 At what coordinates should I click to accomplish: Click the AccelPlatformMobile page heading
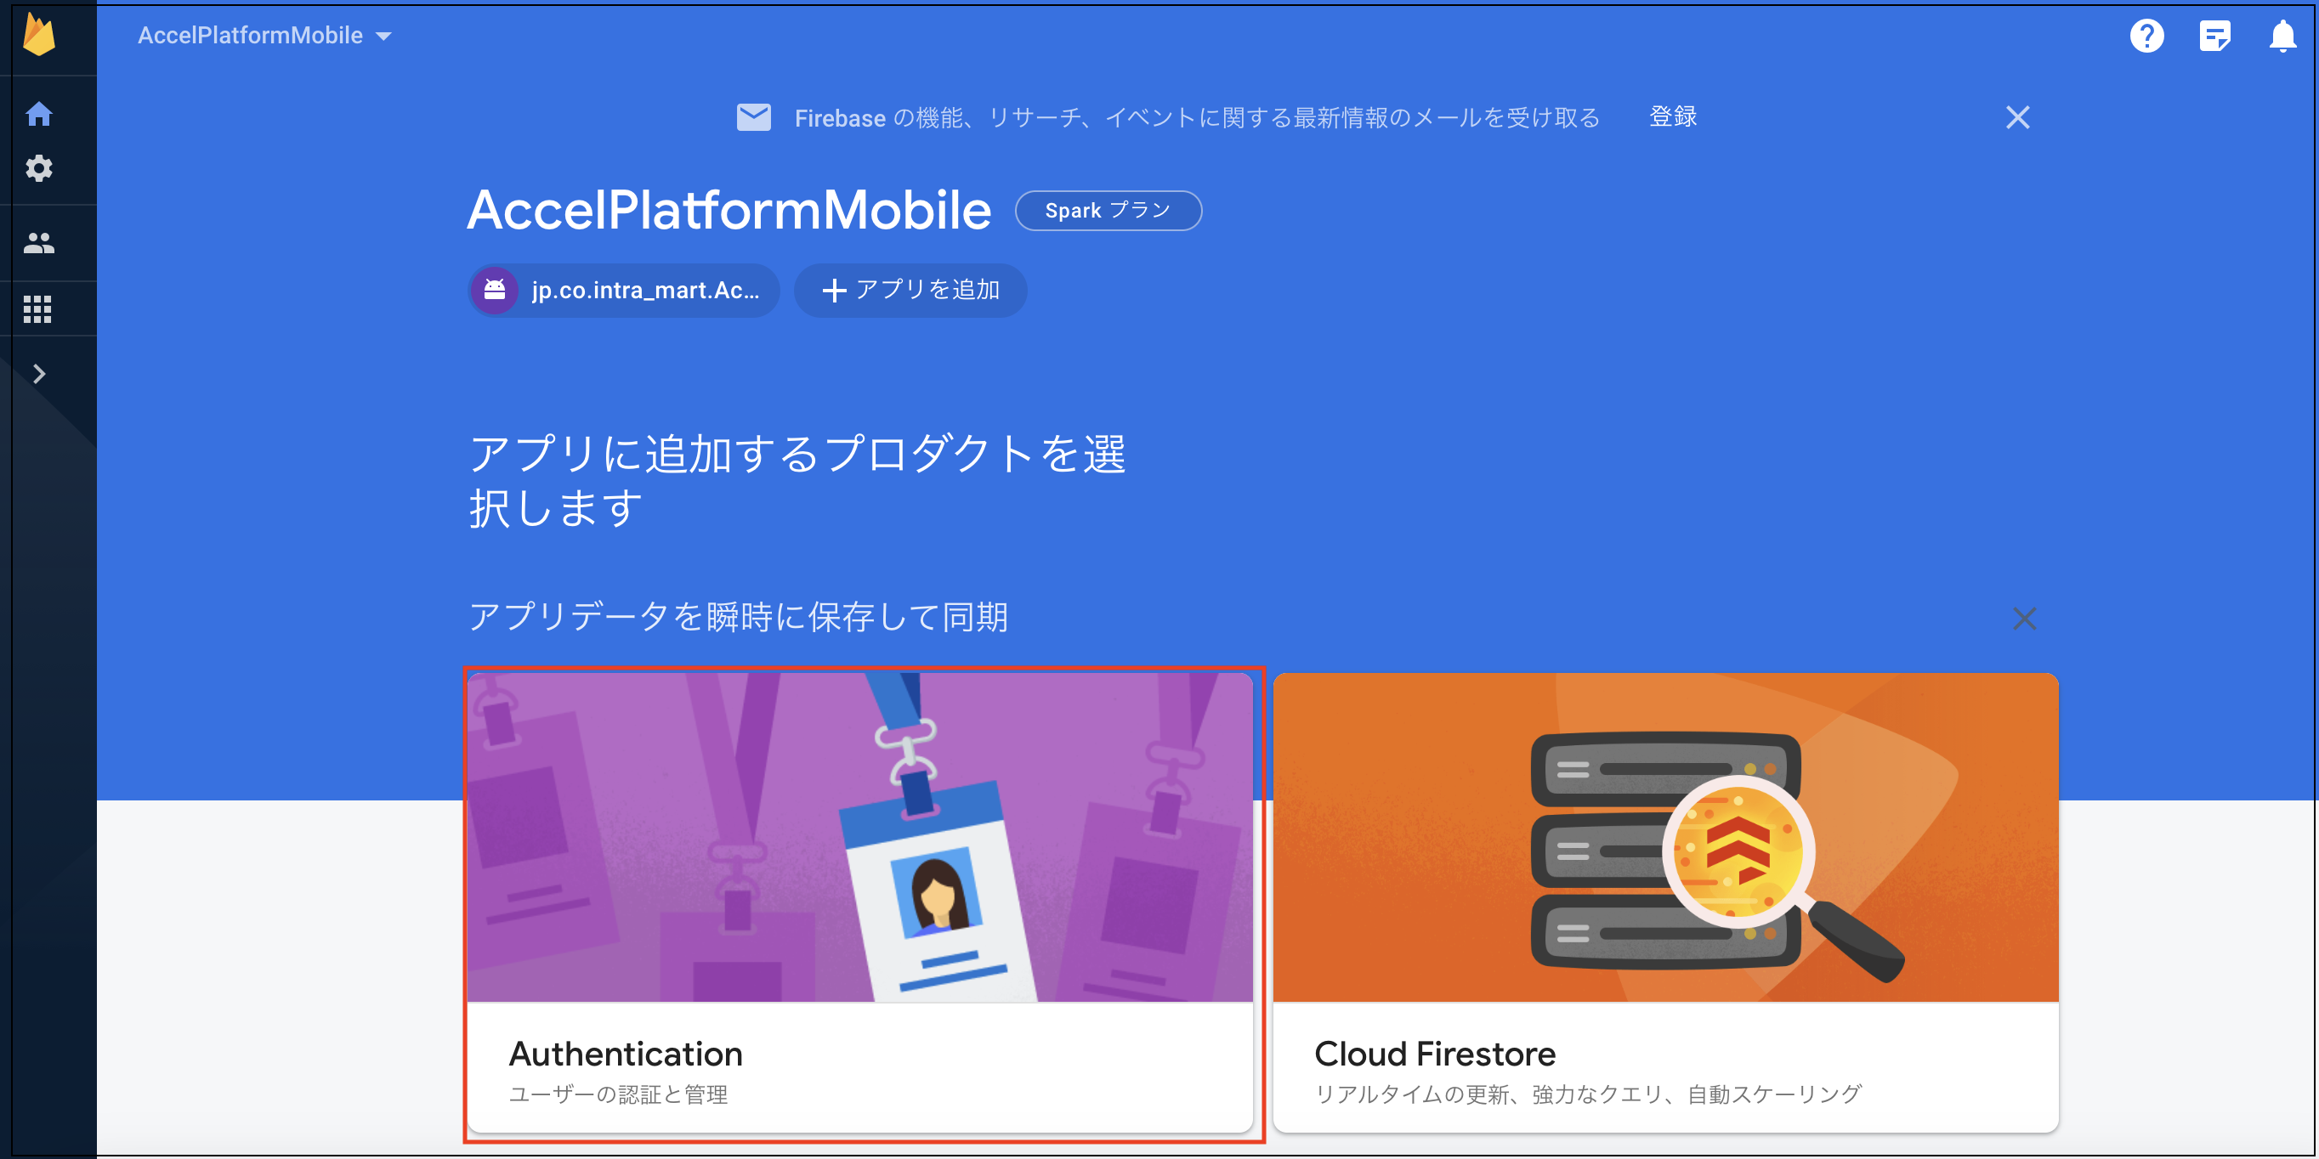[x=729, y=211]
